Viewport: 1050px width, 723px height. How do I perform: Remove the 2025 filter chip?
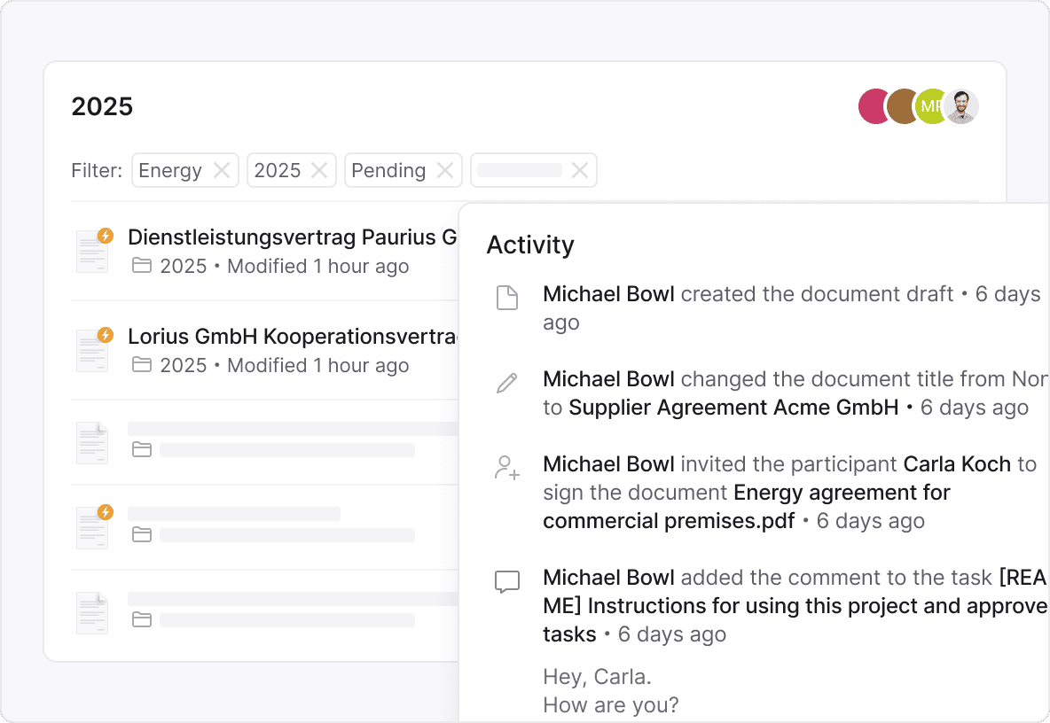tap(319, 171)
